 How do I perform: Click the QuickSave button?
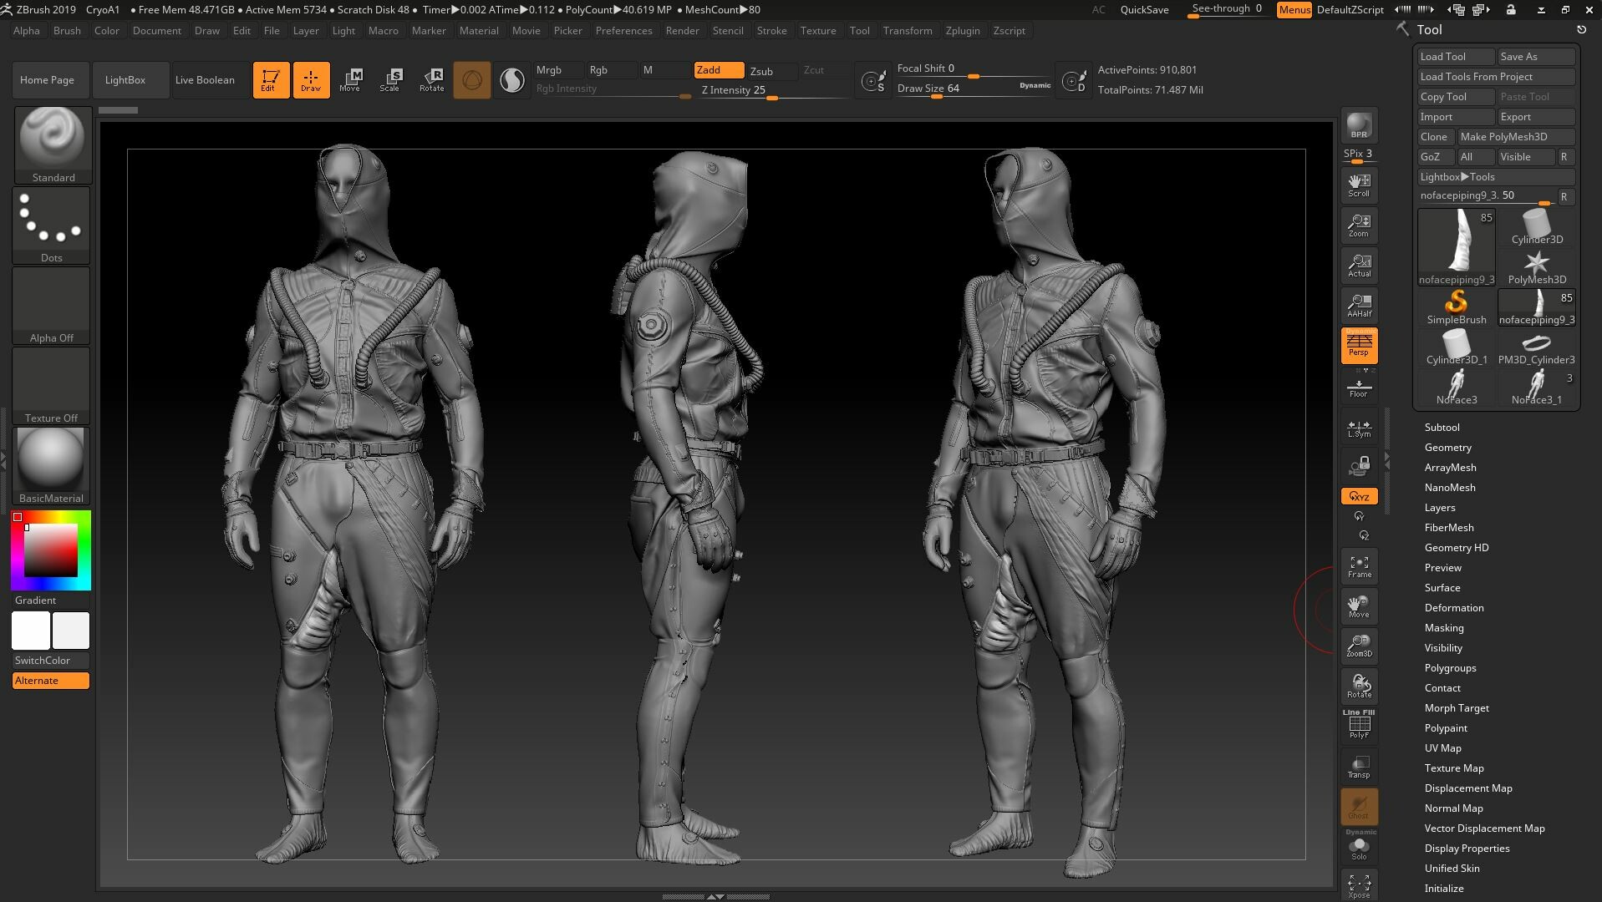pos(1144,10)
